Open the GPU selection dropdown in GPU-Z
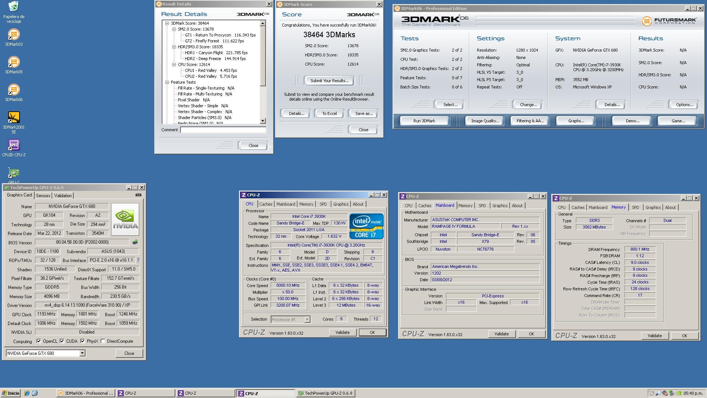Image resolution: width=707 pixels, height=398 pixels. pyautogui.click(x=82, y=353)
